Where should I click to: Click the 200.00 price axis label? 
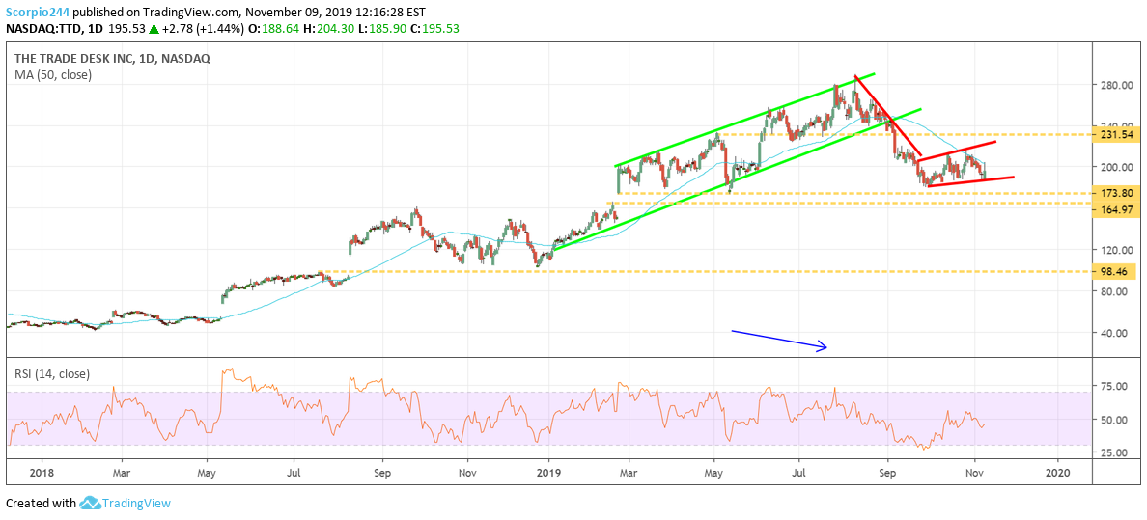[x=1117, y=168]
